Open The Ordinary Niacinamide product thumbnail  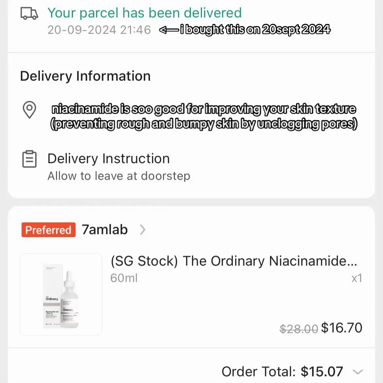click(x=61, y=294)
